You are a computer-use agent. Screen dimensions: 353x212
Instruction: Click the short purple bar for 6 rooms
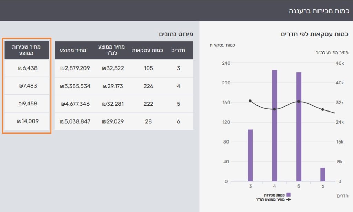click(x=323, y=174)
